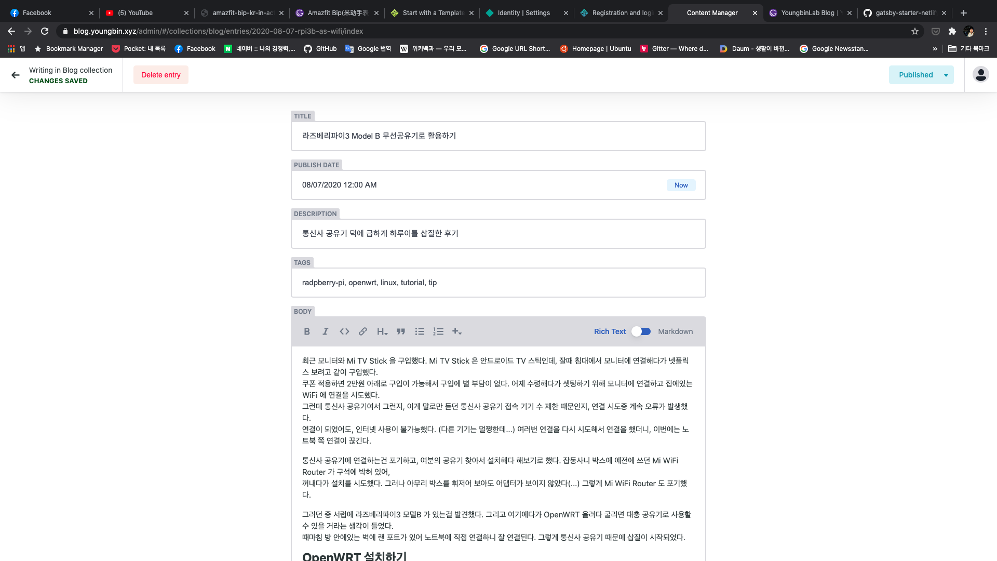Add a blockquote with quote icon
This screenshot has width=997, height=561.
click(x=401, y=331)
